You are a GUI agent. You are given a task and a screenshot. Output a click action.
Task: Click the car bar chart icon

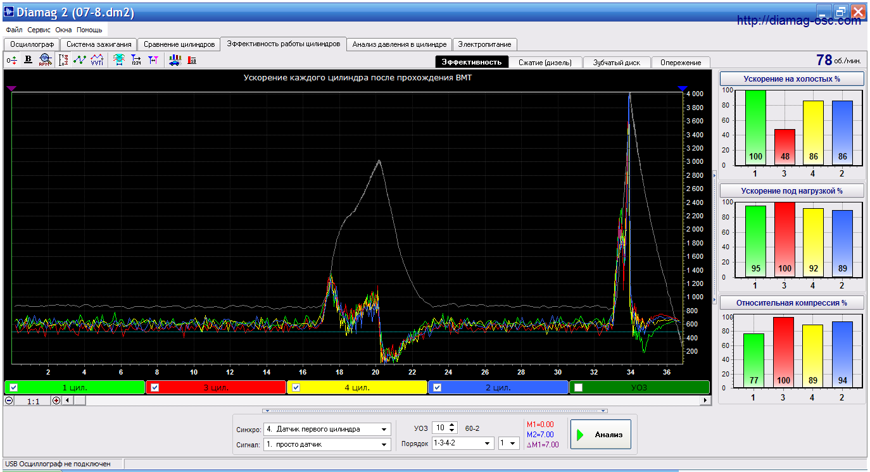point(175,59)
